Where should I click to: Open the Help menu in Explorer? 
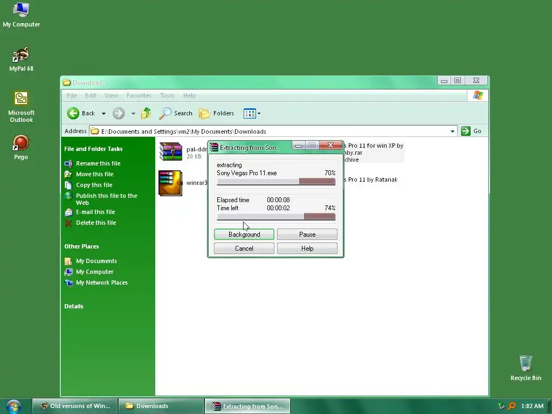click(x=189, y=95)
